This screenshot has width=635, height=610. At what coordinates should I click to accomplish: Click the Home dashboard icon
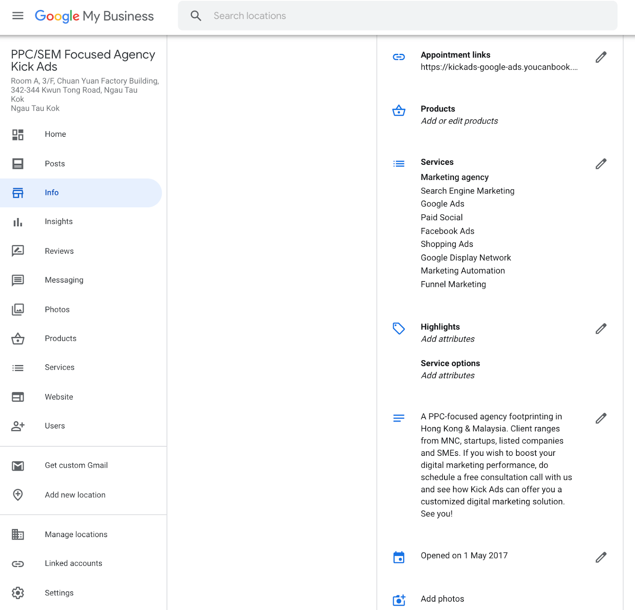click(x=18, y=135)
